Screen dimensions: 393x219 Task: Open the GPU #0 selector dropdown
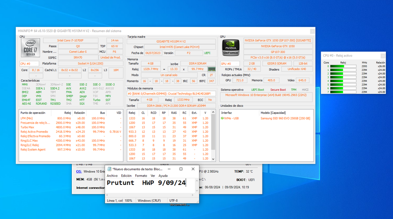[x=230, y=64]
